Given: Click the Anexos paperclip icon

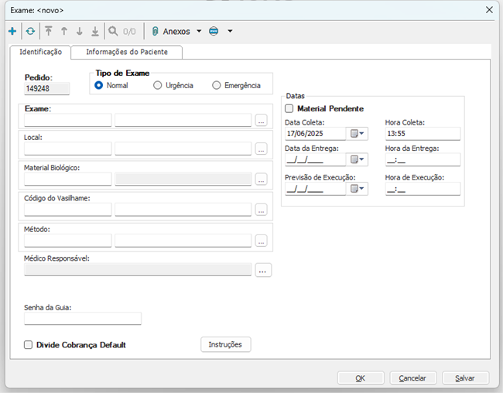Looking at the screenshot, I should click(155, 32).
